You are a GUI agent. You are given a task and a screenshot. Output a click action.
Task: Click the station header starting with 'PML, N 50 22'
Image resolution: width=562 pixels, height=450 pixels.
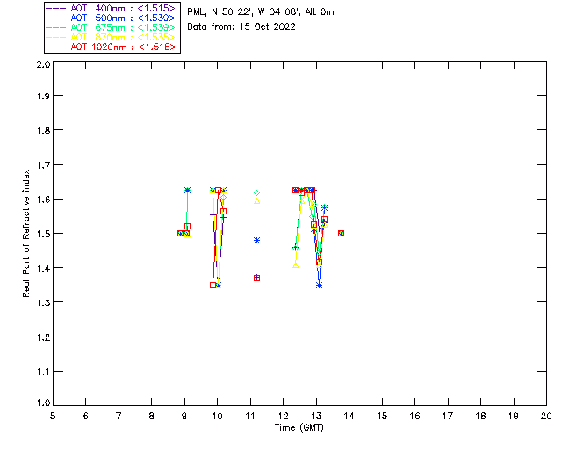pos(261,11)
